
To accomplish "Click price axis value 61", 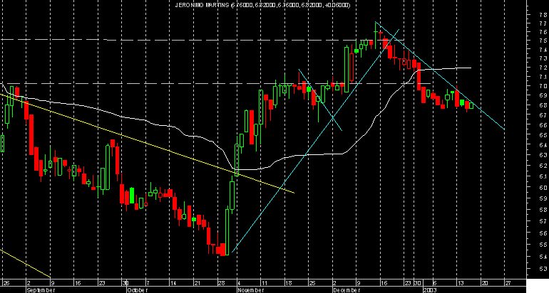I will click(x=543, y=176).
